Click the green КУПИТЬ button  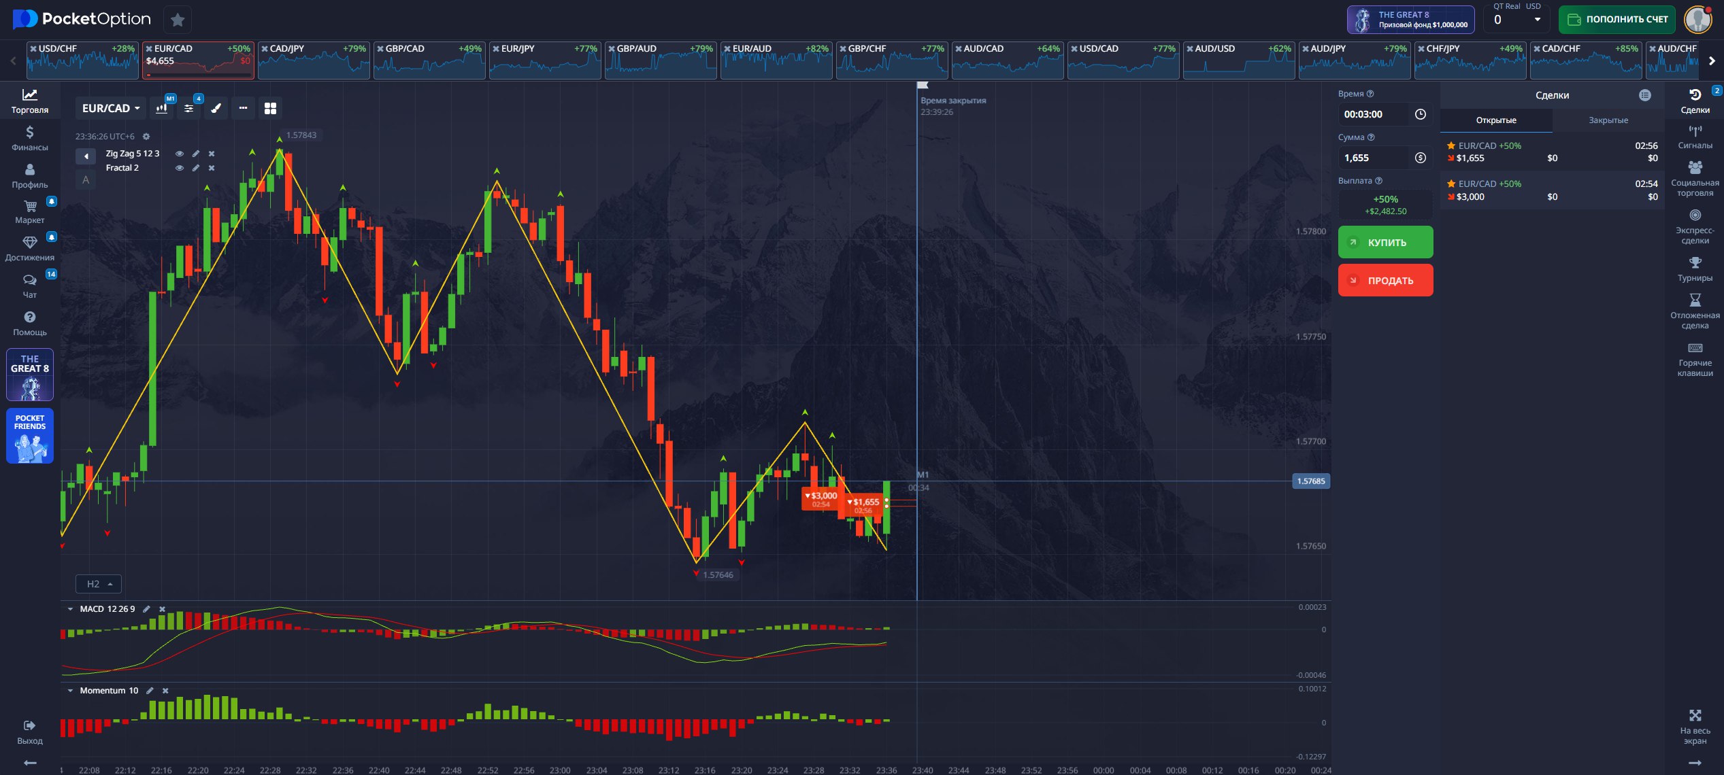[x=1385, y=242]
